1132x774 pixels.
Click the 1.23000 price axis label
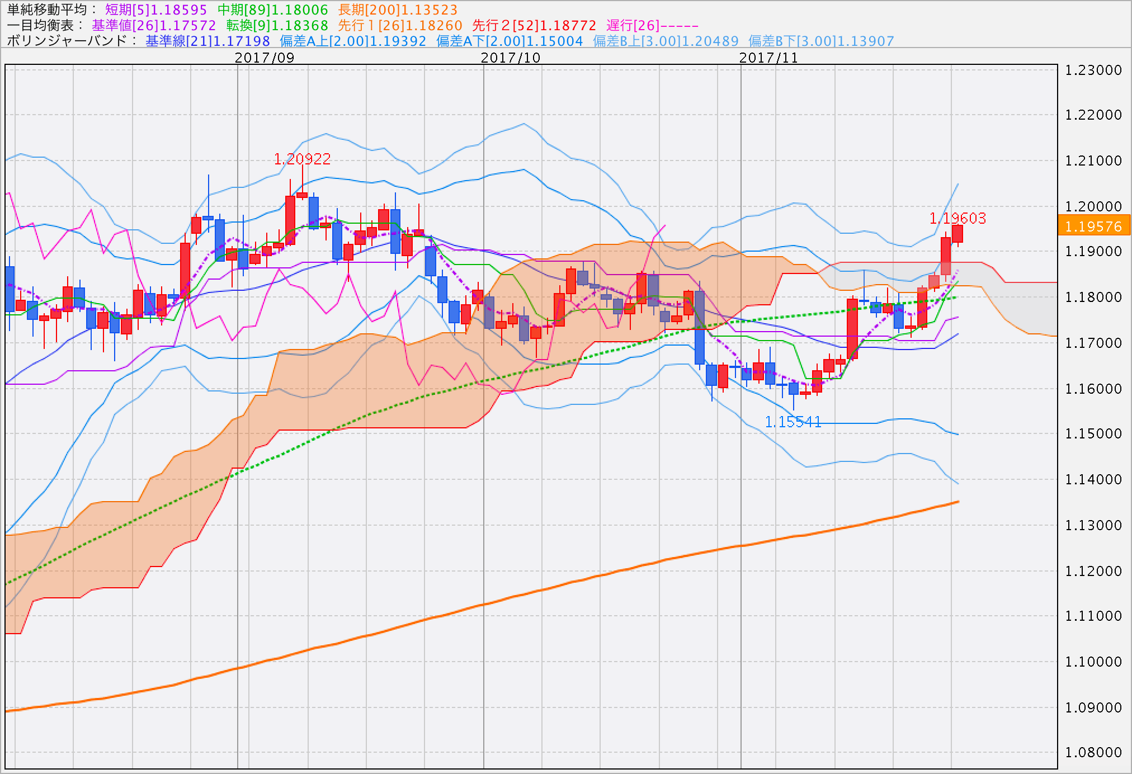(x=1093, y=70)
